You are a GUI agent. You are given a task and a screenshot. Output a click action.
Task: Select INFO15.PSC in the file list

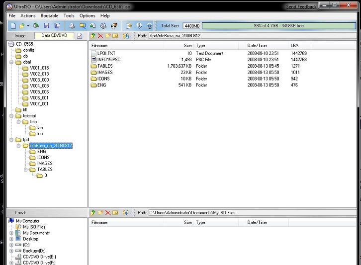pyautogui.click(x=109, y=59)
